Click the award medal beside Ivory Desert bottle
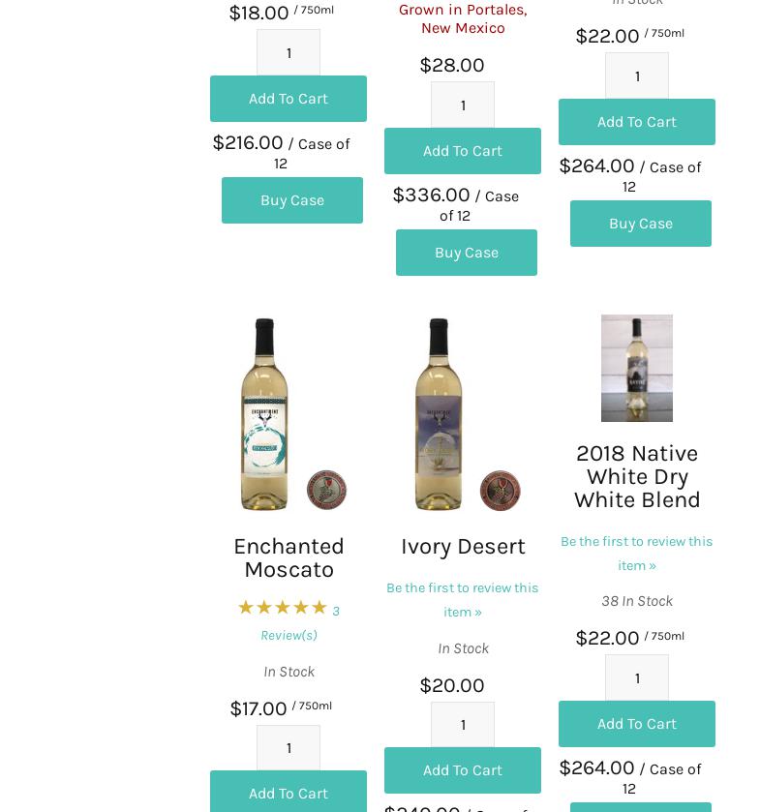The width and height of the screenshot is (760, 812). click(501, 491)
